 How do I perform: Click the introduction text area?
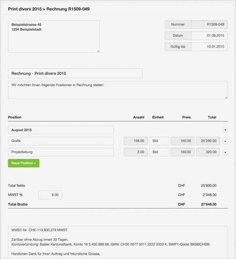point(118,90)
